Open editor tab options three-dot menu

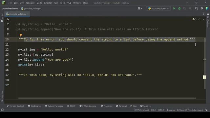(203, 14)
